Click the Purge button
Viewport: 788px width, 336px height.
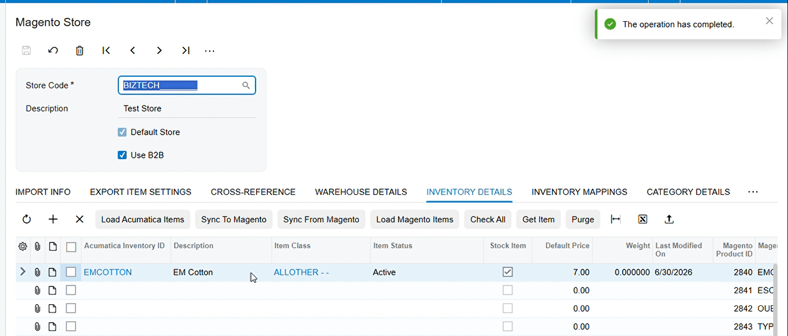(583, 220)
